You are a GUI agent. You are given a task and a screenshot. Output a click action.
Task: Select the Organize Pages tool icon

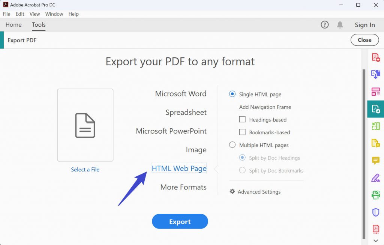pos(376,91)
